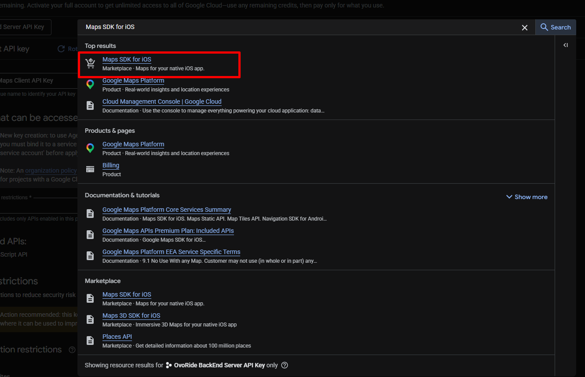The width and height of the screenshot is (585, 377).
Task: Click the document icon beside Places API
Action: tap(90, 341)
